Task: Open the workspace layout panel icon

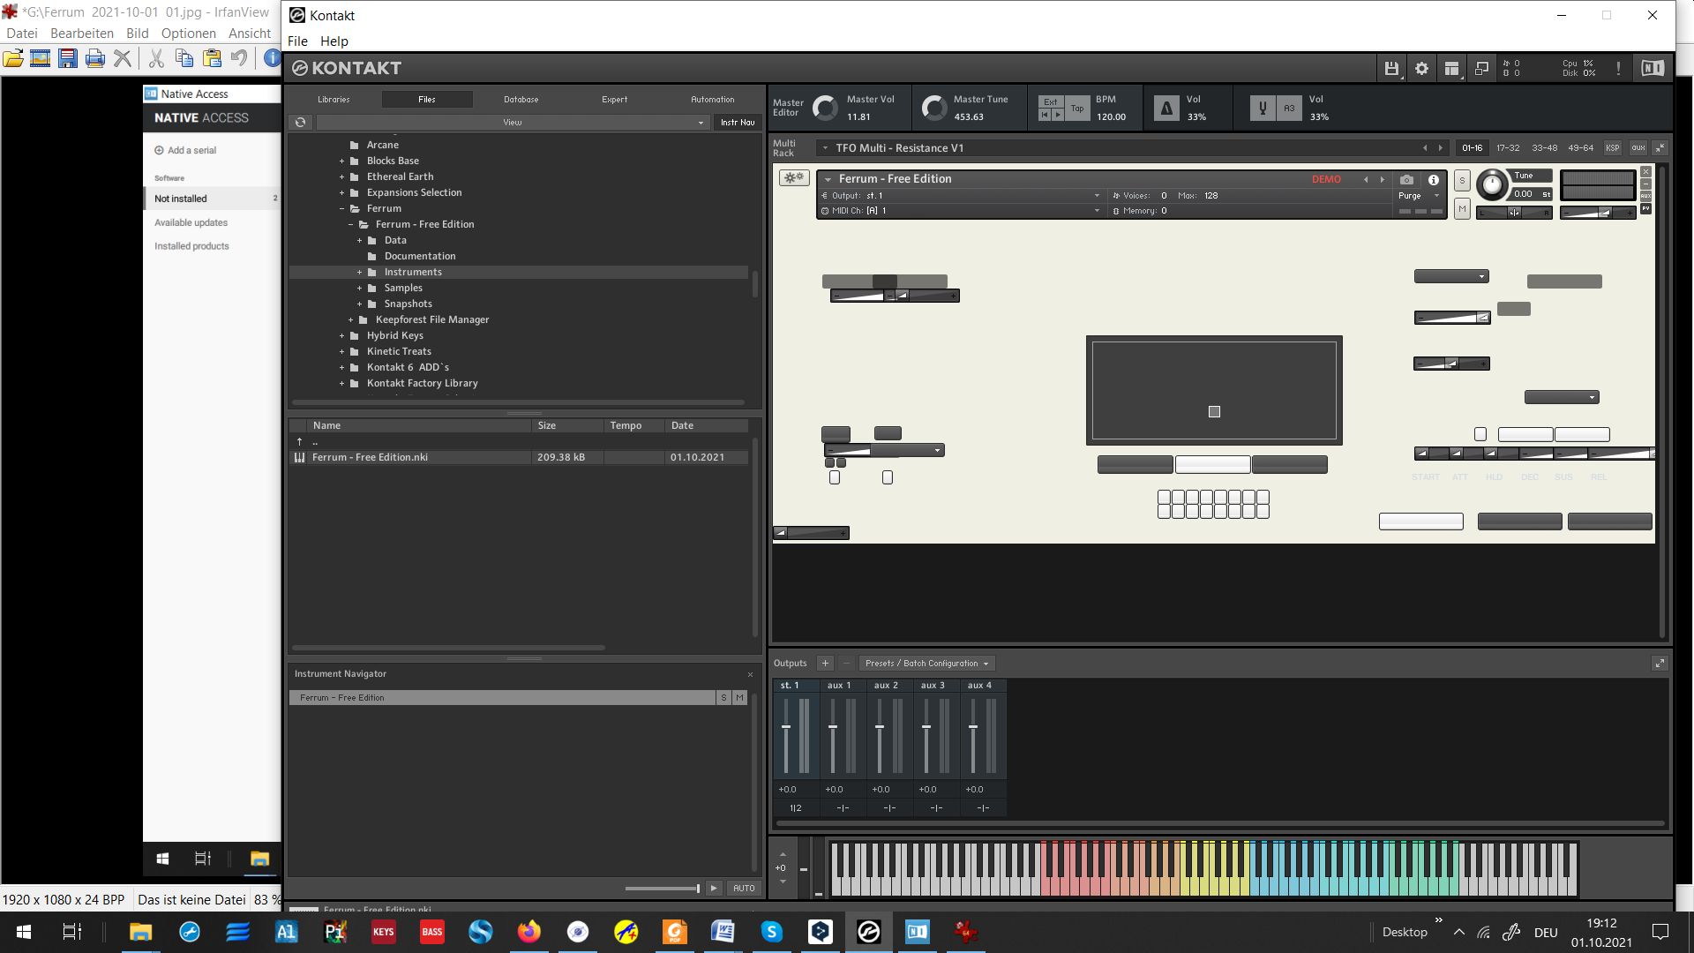Action: coord(1451,69)
